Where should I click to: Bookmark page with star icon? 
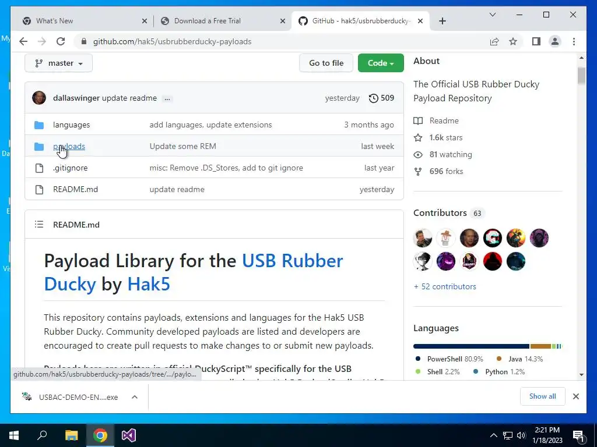(x=513, y=41)
